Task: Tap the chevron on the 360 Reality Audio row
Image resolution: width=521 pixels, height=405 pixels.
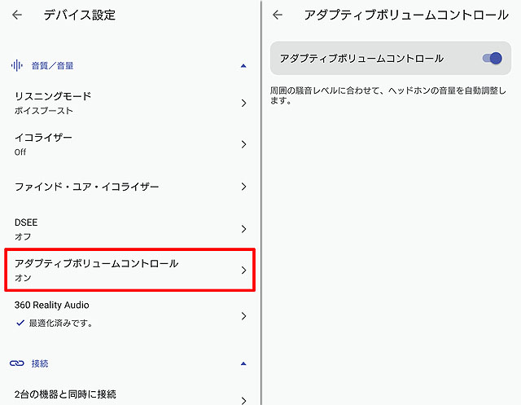Action: tap(243, 315)
